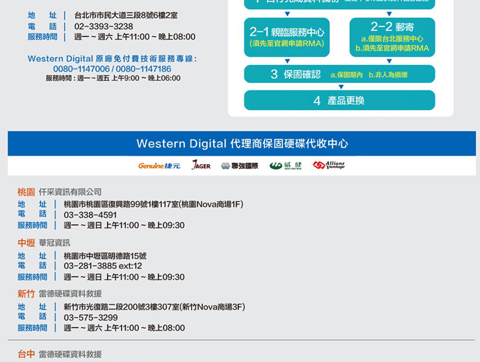Click the 電話 label in the 桃園 block
This screenshot has height=362, width=480.
[32, 214]
